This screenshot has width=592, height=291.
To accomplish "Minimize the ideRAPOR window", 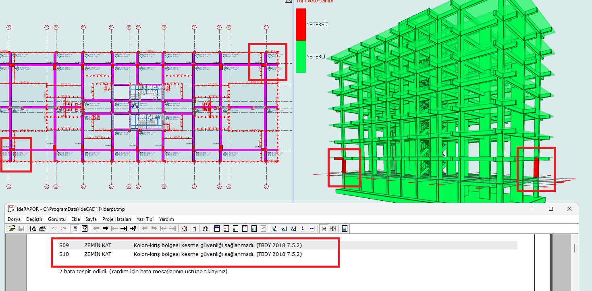I will [532, 209].
